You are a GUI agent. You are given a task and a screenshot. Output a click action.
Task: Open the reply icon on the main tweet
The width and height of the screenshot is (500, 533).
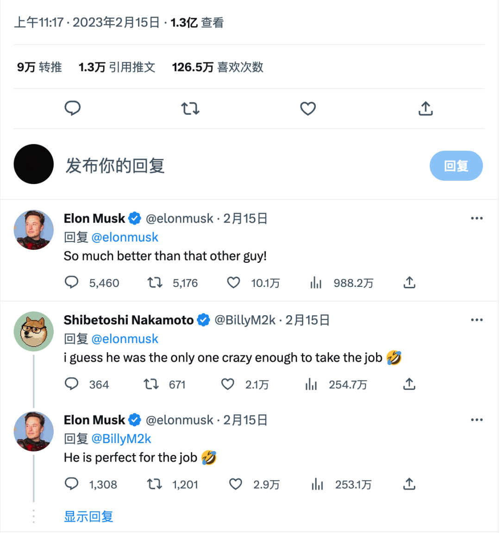(x=73, y=108)
